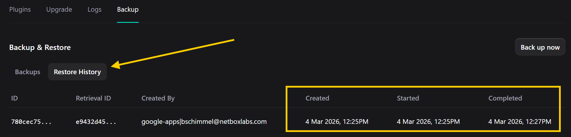571x137 pixels.
Task: Click the Created By column header
Action: pos(158,98)
